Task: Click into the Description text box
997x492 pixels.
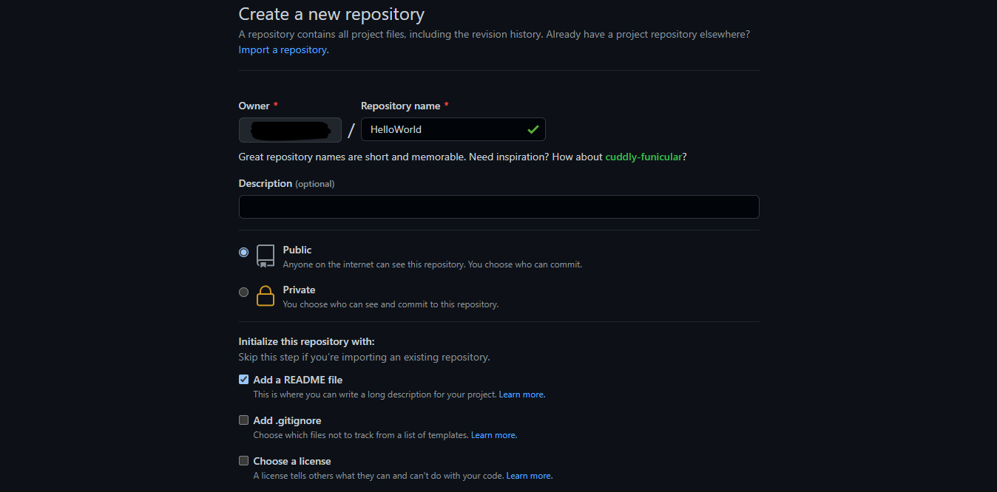Action: coord(498,207)
